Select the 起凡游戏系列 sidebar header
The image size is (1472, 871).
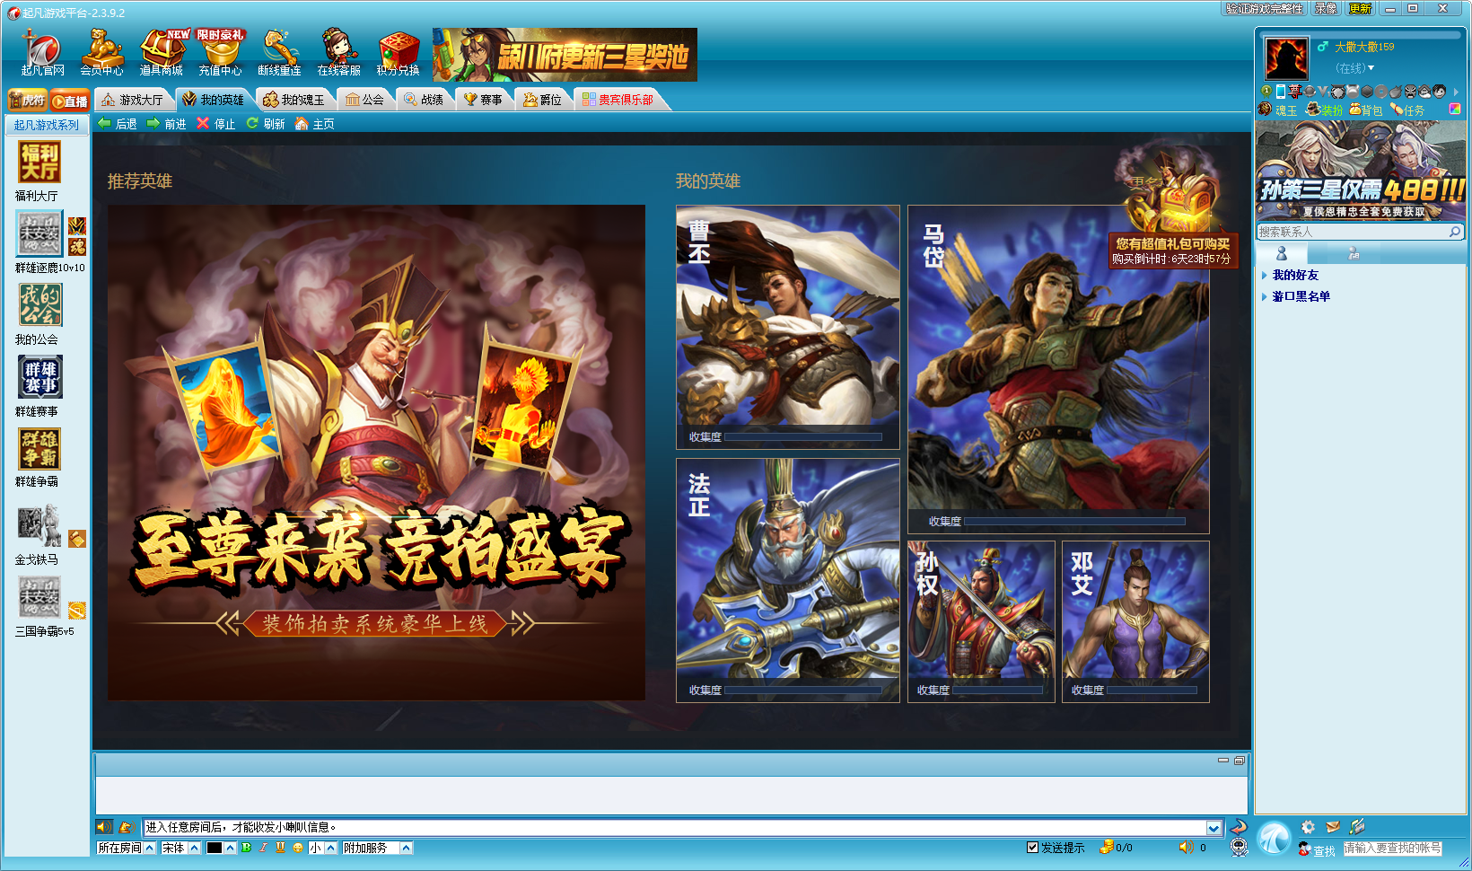tap(47, 125)
